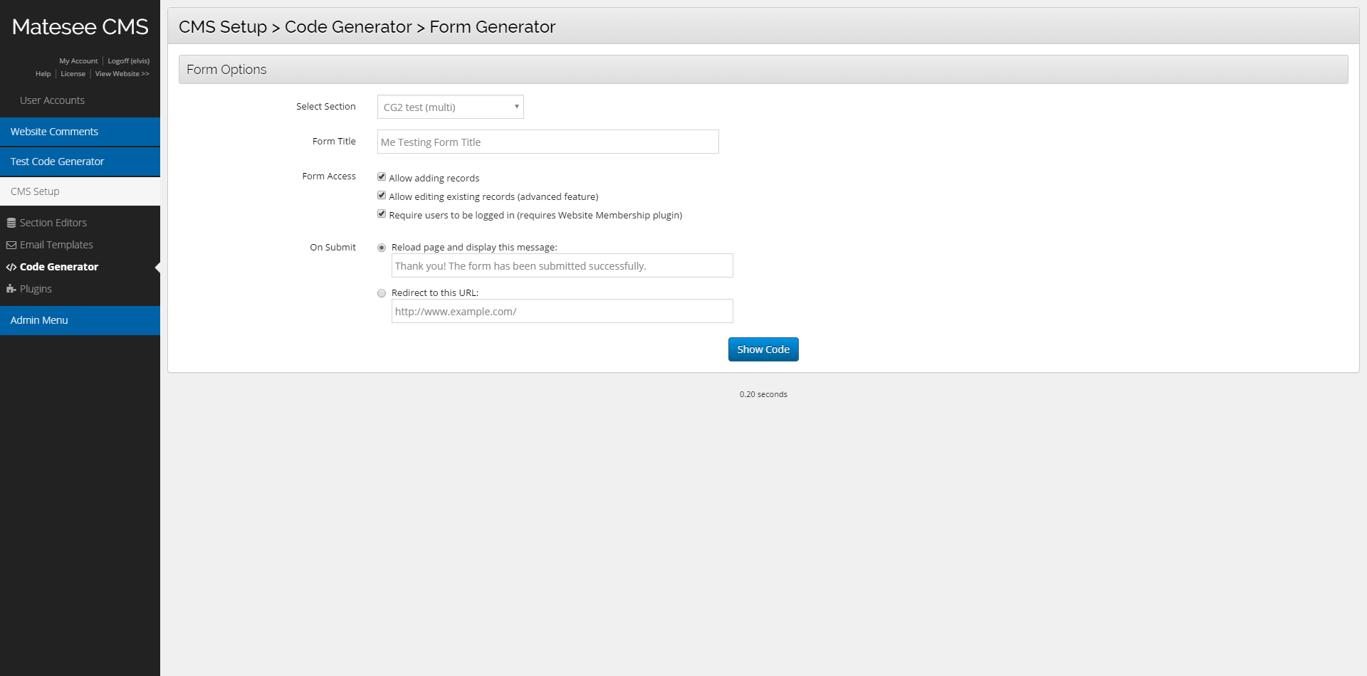Image resolution: width=1367 pixels, height=676 pixels.
Task: Focus the redirect URL text field
Action: pos(562,311)
